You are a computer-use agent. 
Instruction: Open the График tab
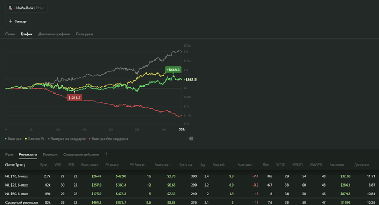click(x=27, y=34)
